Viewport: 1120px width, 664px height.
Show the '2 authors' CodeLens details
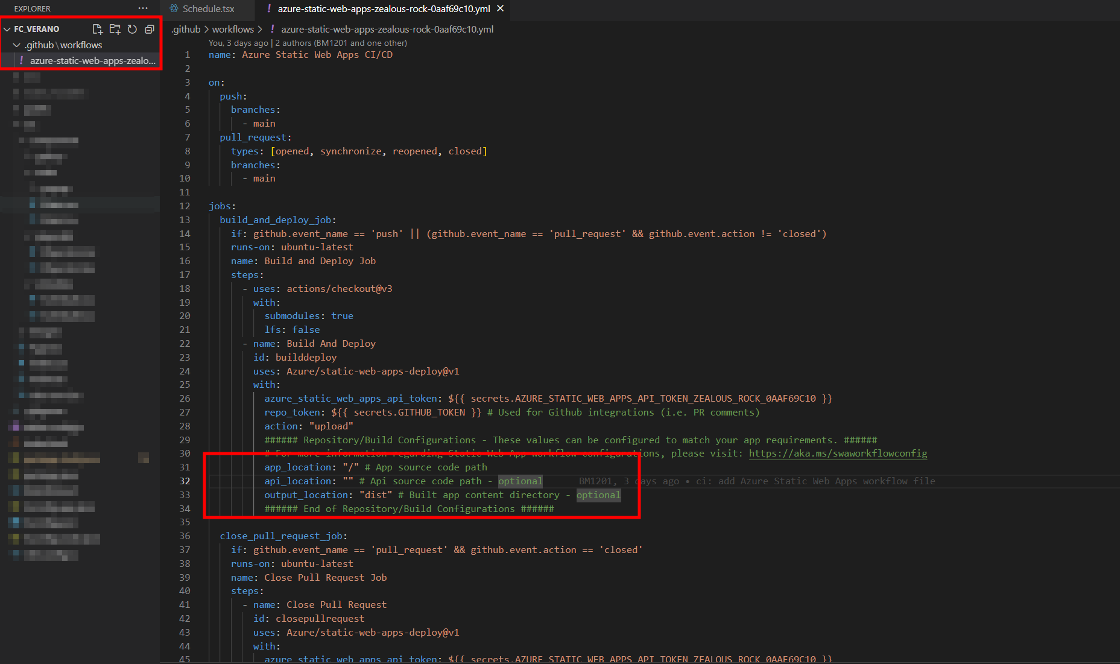pyautogui.click(x=341, y=43)
